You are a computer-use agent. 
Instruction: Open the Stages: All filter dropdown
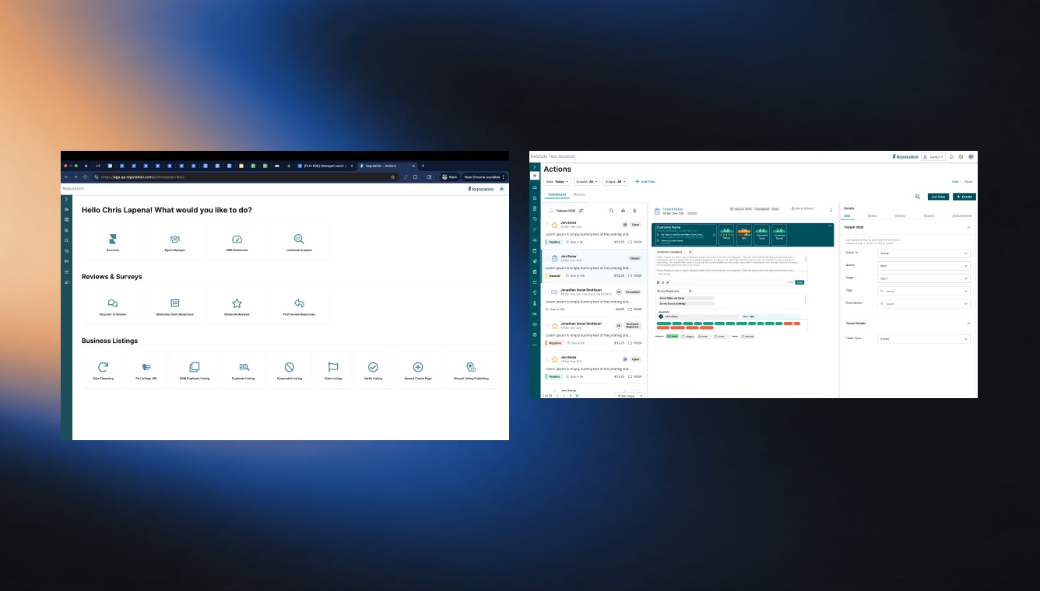(616, 181)
